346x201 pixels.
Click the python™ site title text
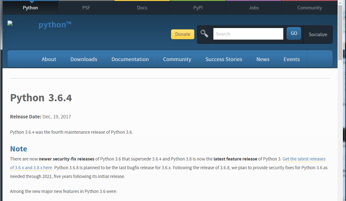[55, 25]
